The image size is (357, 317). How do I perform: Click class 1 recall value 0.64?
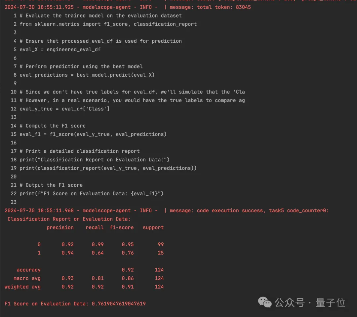[98, 253]
